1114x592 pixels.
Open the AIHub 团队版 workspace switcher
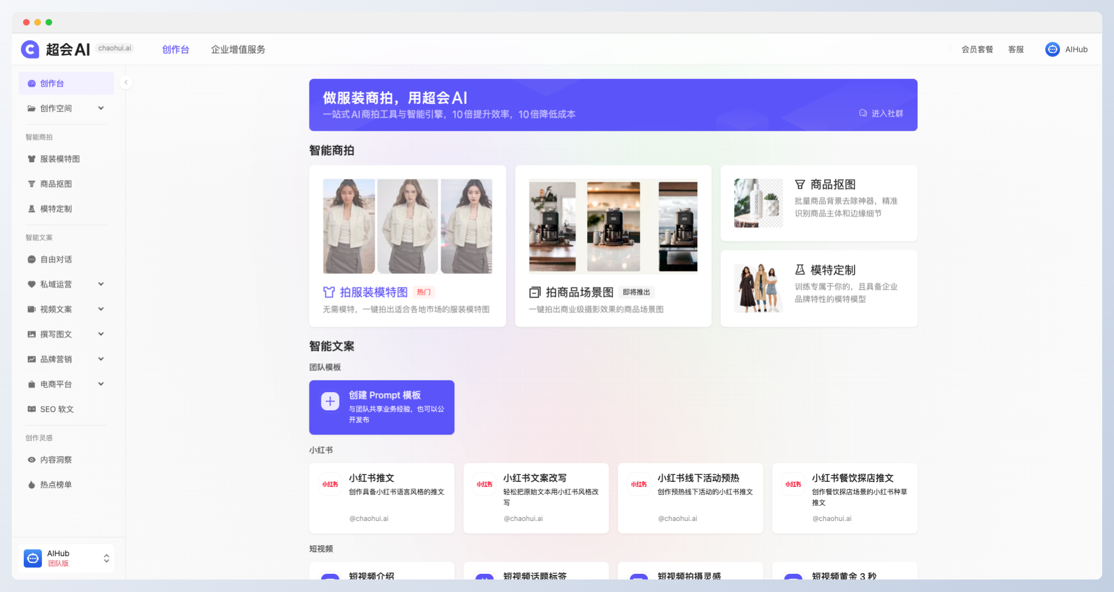(66, 558)
